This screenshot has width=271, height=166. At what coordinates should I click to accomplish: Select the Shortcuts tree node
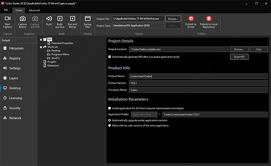pos(53,47)
